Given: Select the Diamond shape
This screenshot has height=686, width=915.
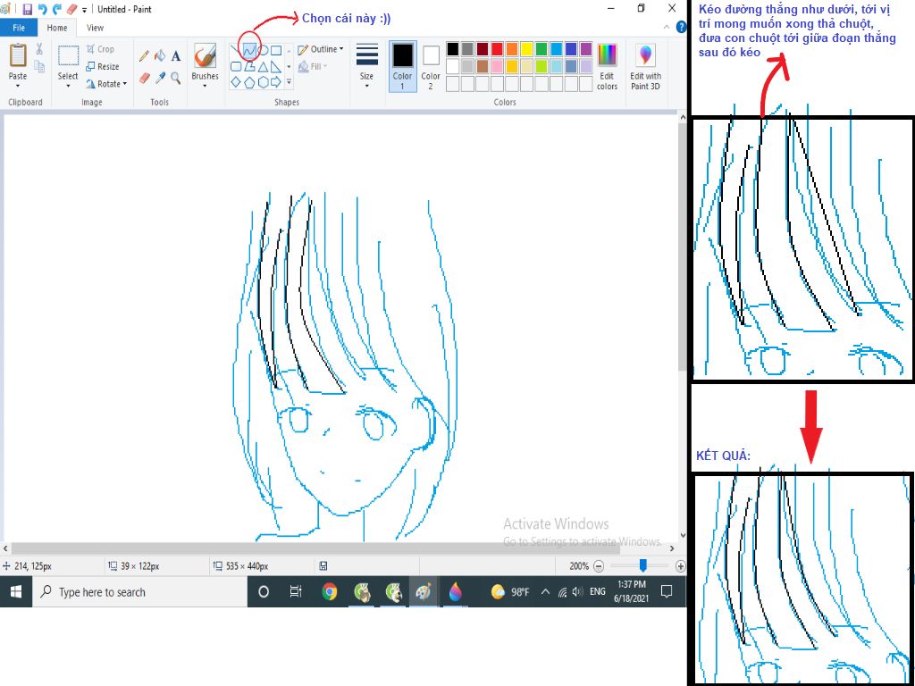Looking at the screenshot, I should point(236,82).
